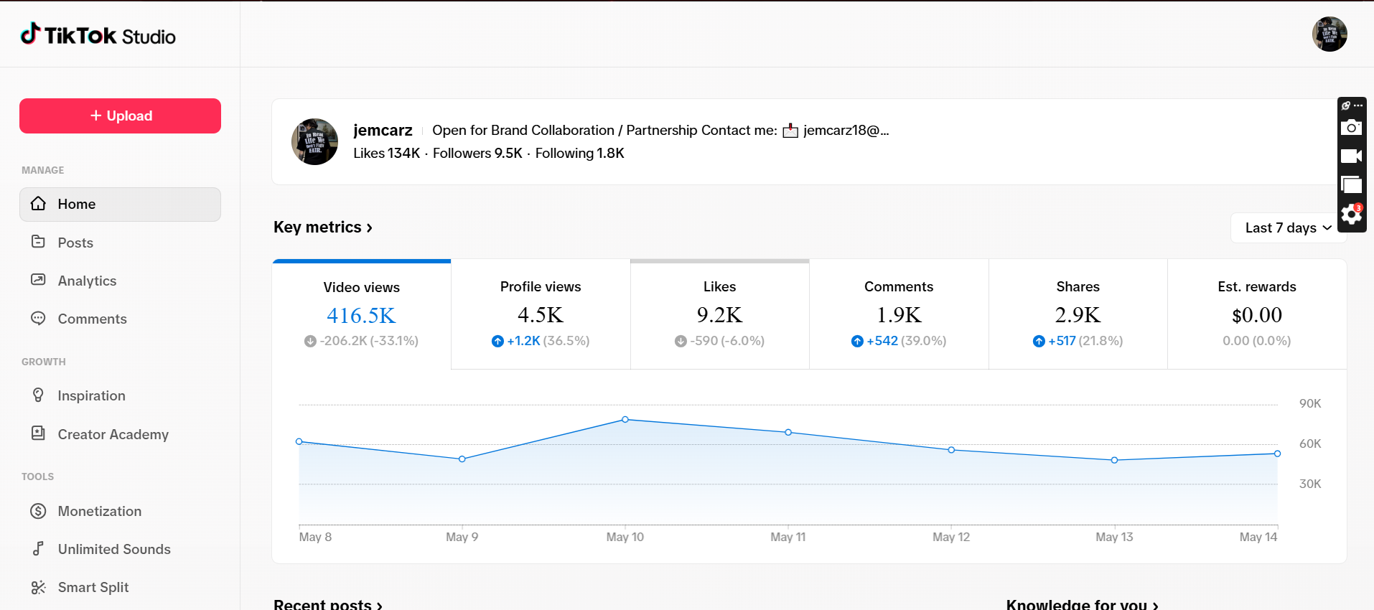Expand Key metrics section

323,227
